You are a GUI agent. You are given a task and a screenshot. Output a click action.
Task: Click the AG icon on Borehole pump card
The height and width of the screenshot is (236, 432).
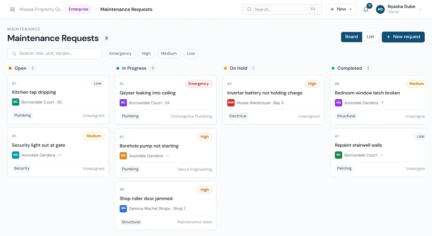[123, 156]
